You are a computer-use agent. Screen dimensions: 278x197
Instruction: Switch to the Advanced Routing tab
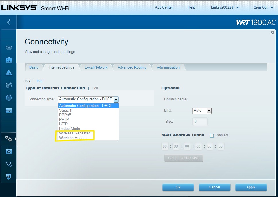(x=132, y=67)
